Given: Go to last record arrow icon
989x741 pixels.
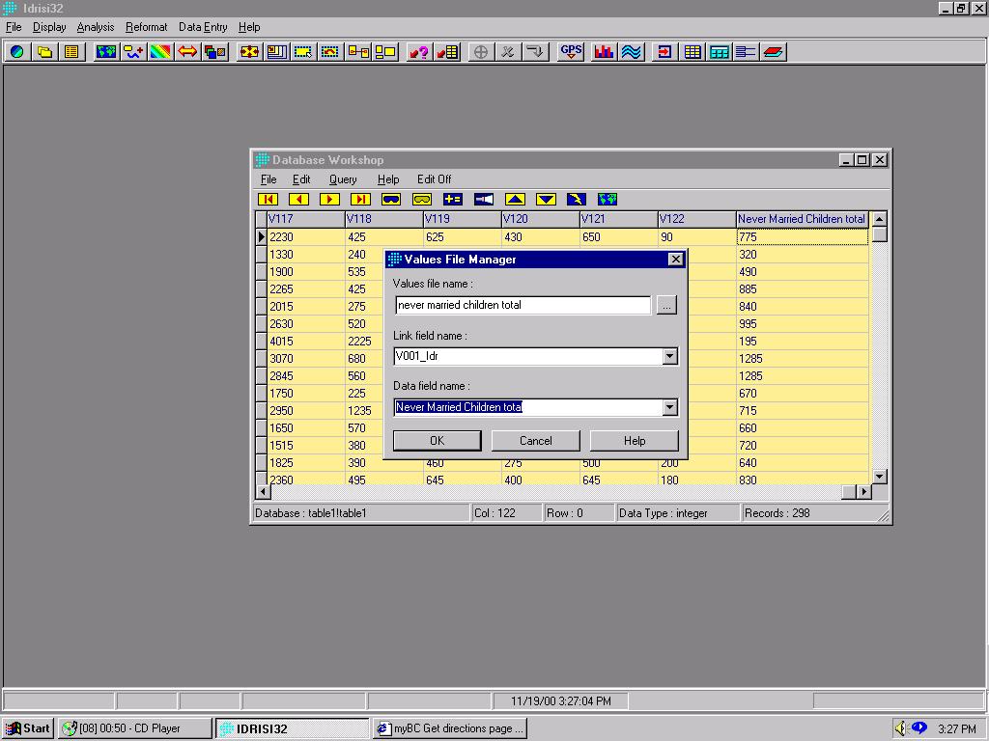Looking at the screenshot, I should tap(360, 200).
